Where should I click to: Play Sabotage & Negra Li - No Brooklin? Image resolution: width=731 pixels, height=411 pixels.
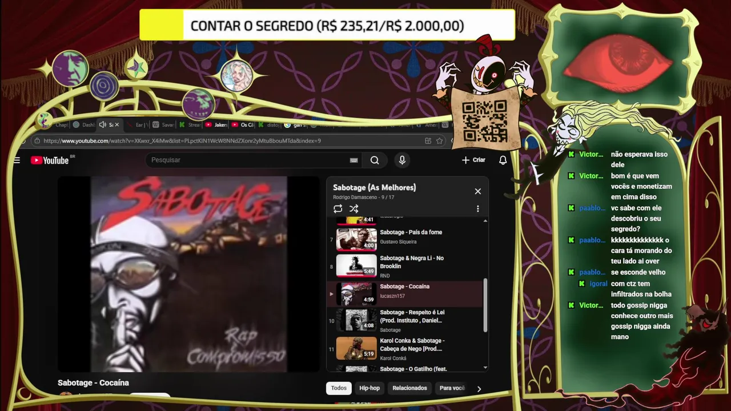(x=412, y=262)
